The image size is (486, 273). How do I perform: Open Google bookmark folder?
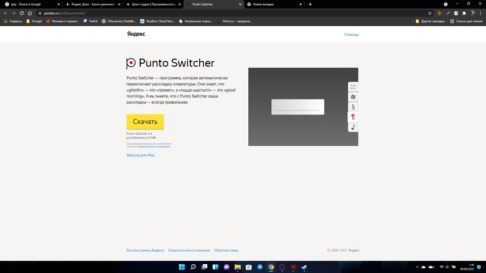tap(34, 21)
